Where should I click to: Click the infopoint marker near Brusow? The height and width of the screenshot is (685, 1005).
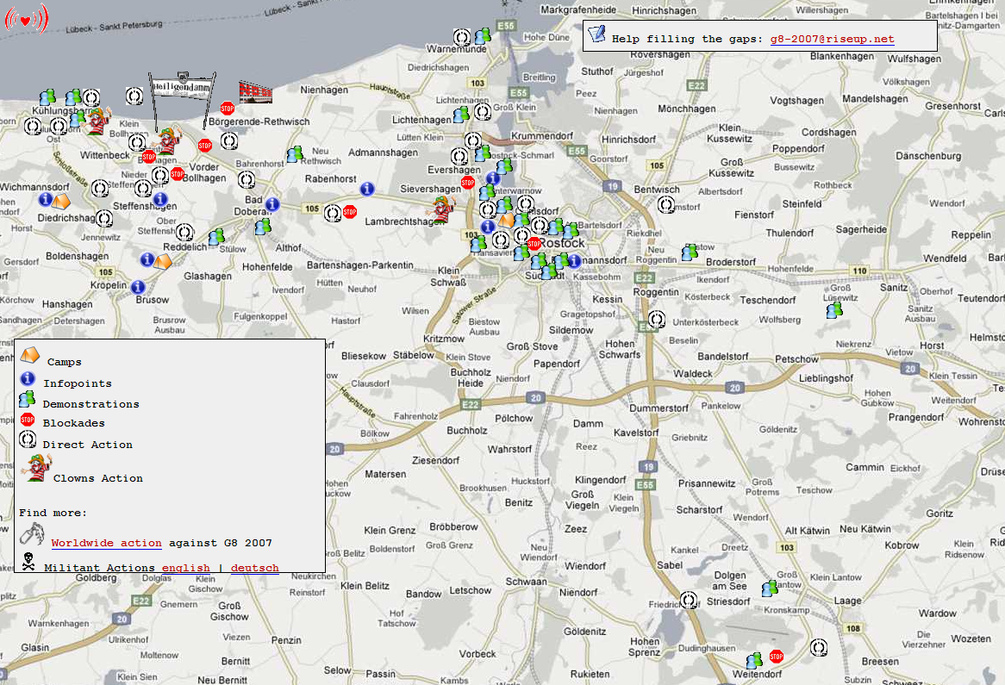point(139,286)
